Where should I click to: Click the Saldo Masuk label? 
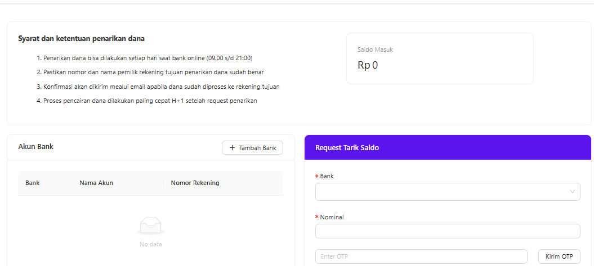coord(375,49)
